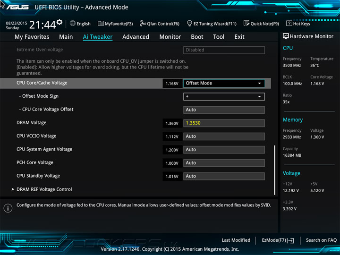The width and height of the screenshot is (340, 255).
Task: Click CPU frequency 3500 MHz value
Action: point(292,65)
